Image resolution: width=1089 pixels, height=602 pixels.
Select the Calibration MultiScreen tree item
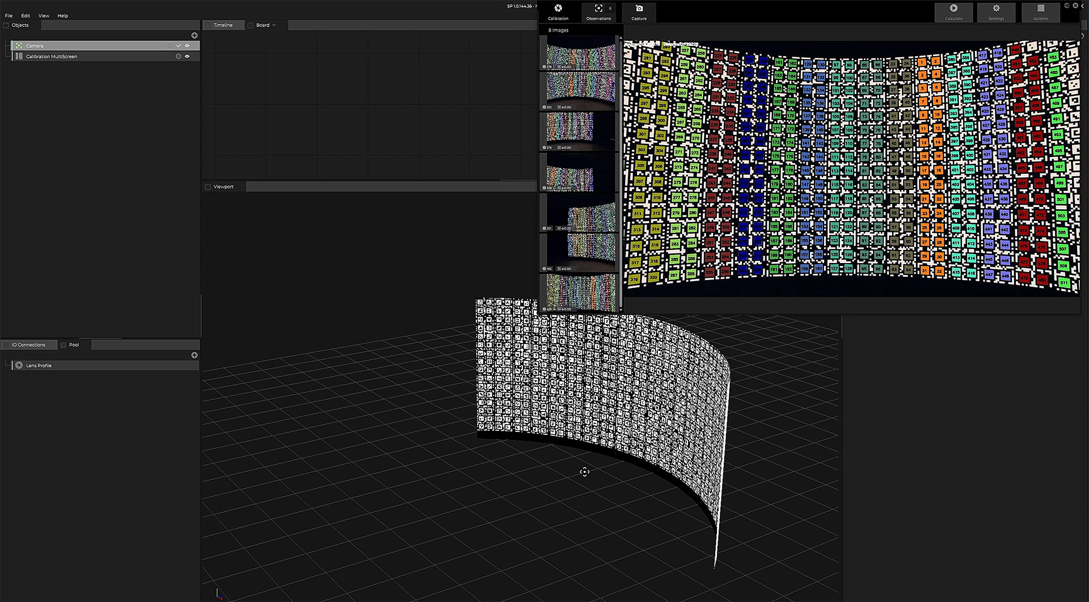pos(52,57)
